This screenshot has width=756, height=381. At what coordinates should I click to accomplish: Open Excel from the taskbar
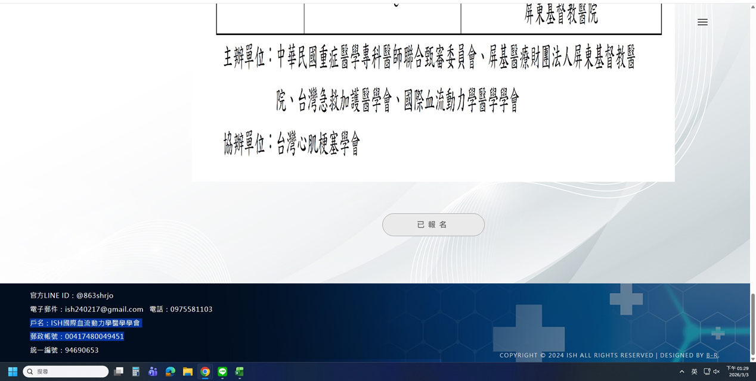[x=239, y=371]
